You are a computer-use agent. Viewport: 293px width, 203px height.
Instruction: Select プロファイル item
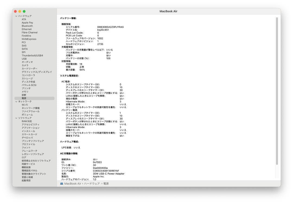click(28, 144)
